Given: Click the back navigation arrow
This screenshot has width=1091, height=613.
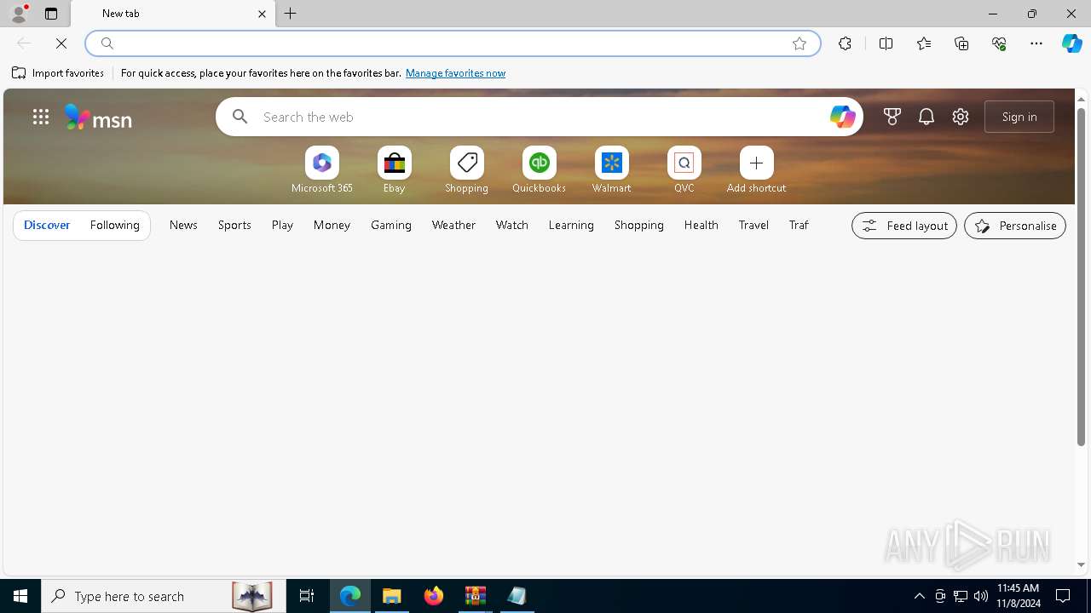Looking at the screenshot, I should pyautogui.click(x=24, y=43).
